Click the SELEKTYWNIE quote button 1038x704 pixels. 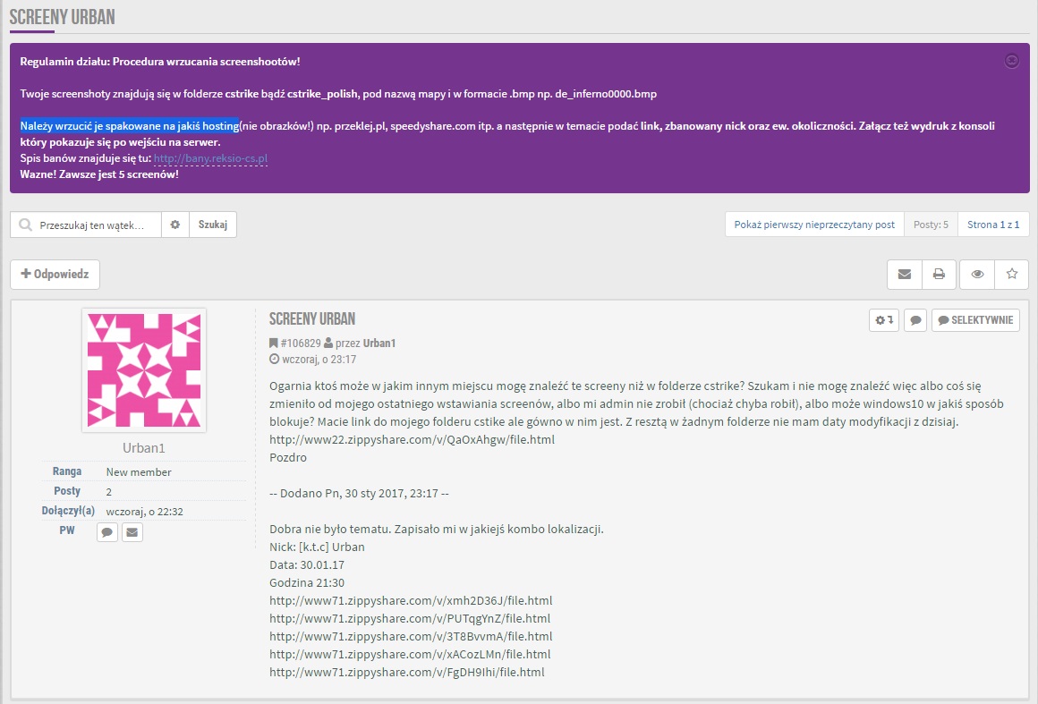[x=975, y=320]
